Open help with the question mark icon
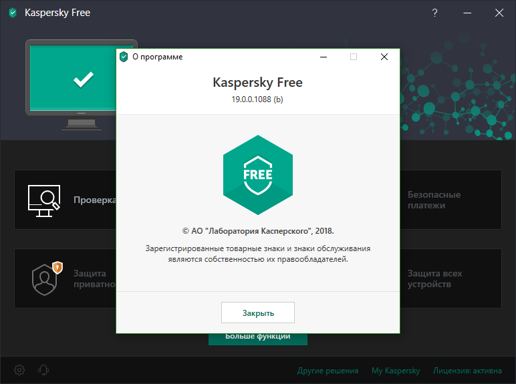This screenshot has width=516, height=384. tap(434, 13)
